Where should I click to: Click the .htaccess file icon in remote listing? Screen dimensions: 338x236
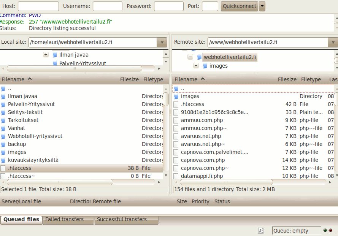coord(176,104)
